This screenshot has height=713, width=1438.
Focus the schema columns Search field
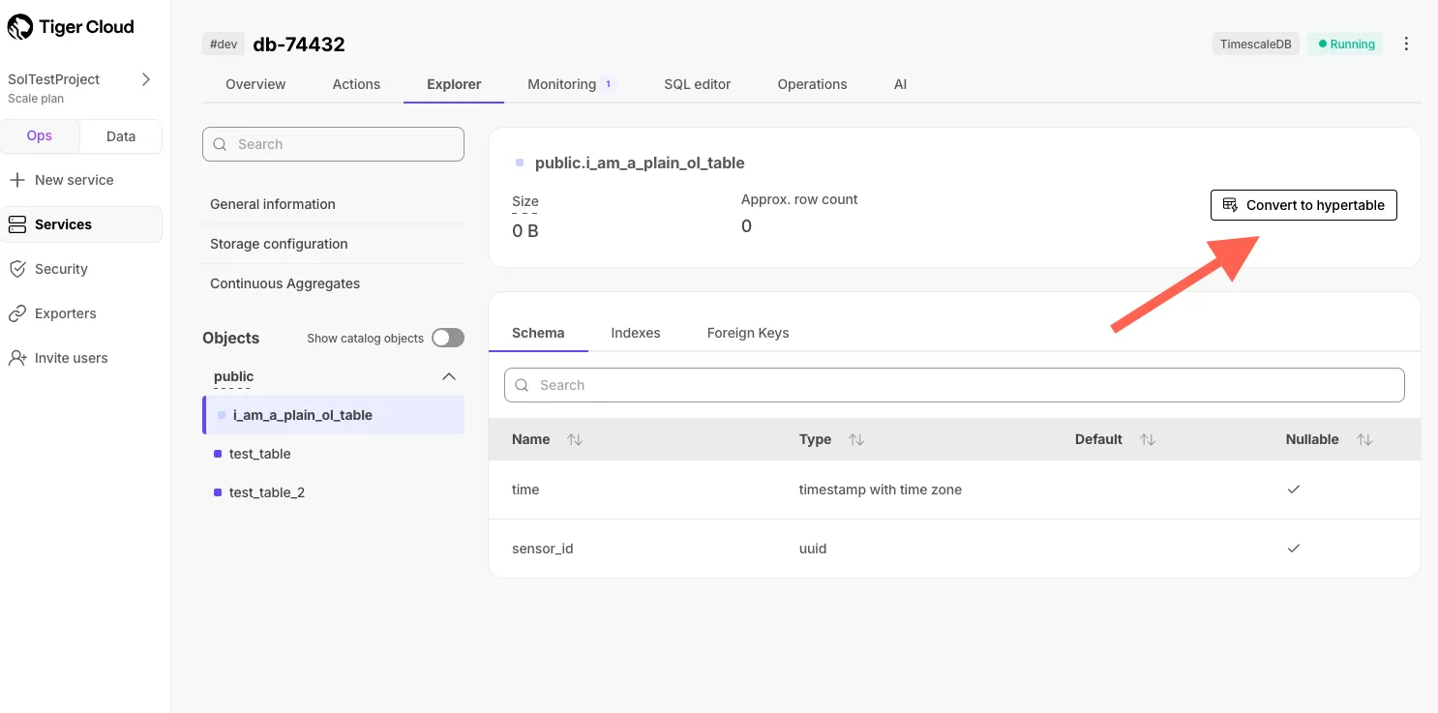(x=954, y=385)
